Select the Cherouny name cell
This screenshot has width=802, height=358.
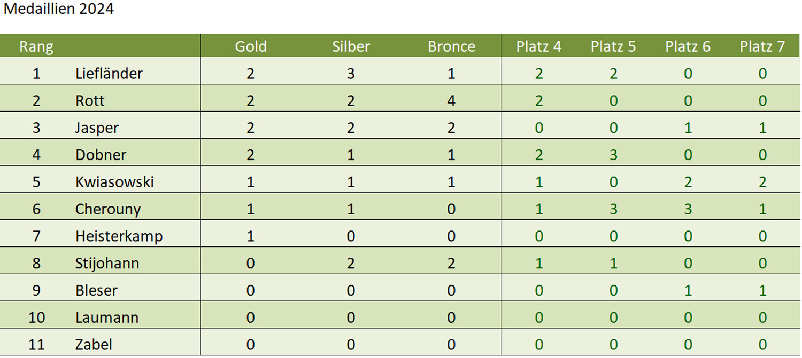pos(108,209)
